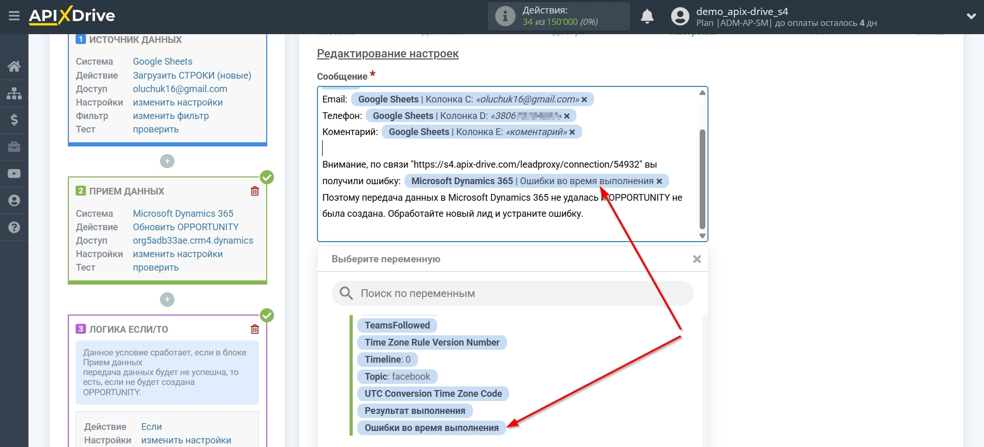
Task: Select the Результат выполнения variable
Action: click(415, 411)
